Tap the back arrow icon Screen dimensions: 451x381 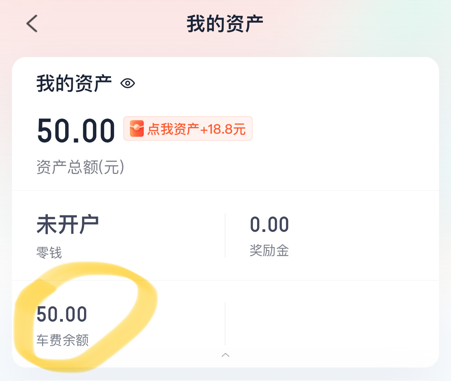[32, 23]
